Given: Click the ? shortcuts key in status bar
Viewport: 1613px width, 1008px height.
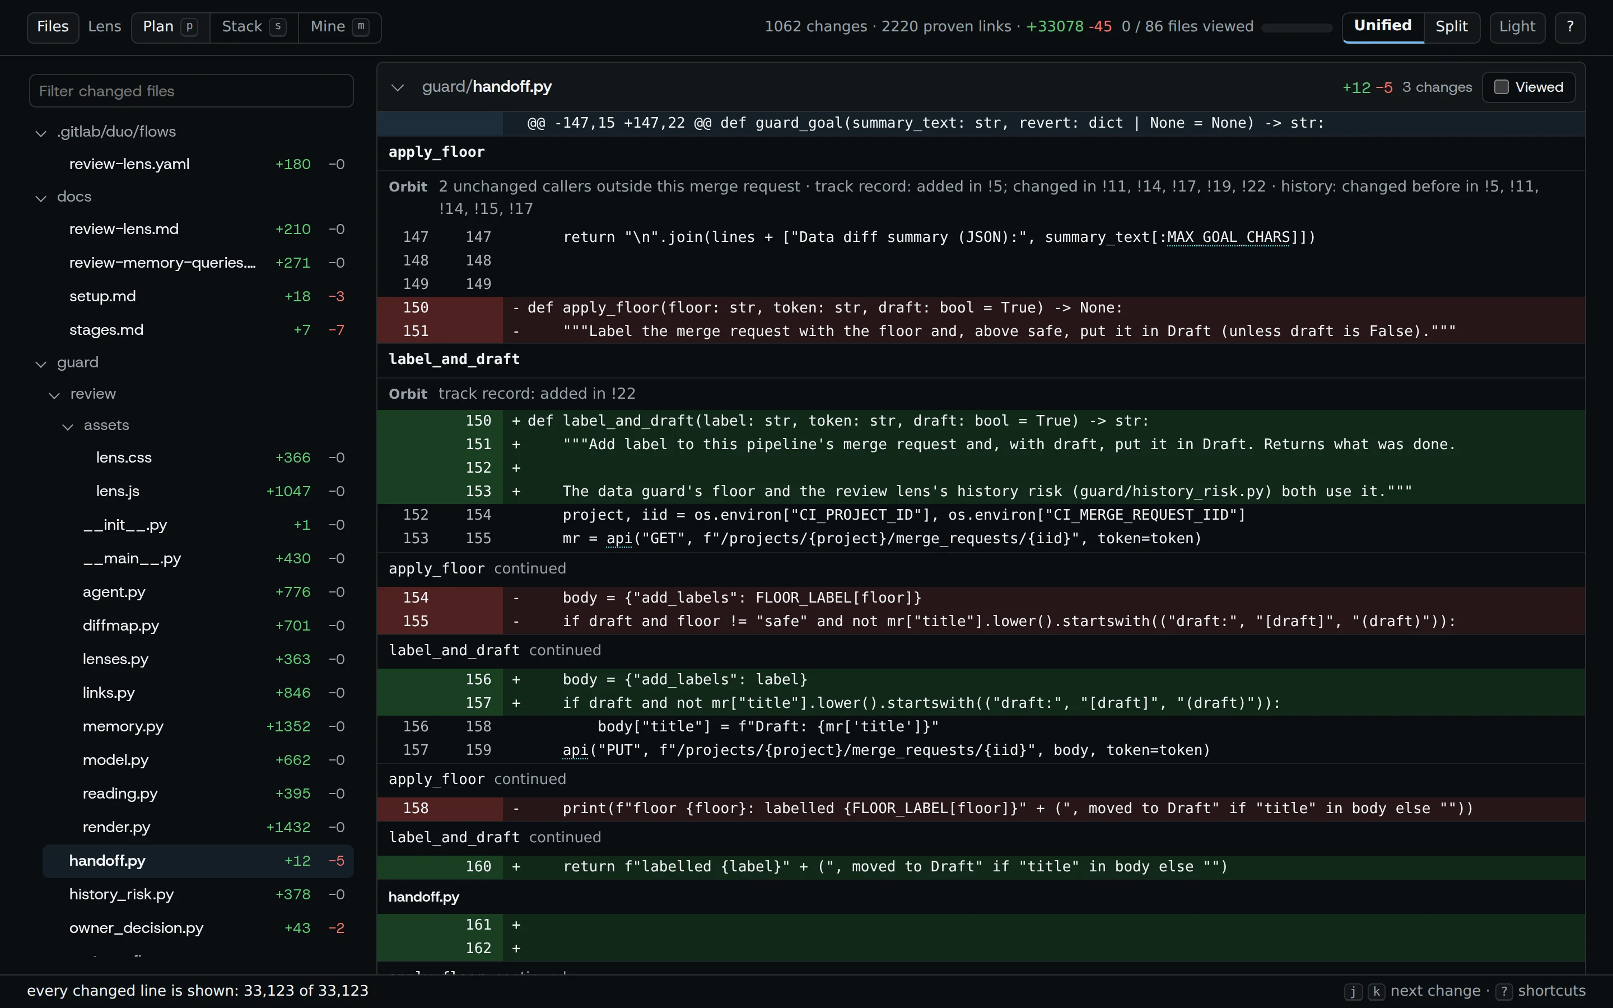Looking at the screenshot, I should [1504, 991].
